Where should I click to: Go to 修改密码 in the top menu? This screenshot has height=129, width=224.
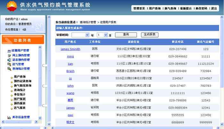(202, 8)
